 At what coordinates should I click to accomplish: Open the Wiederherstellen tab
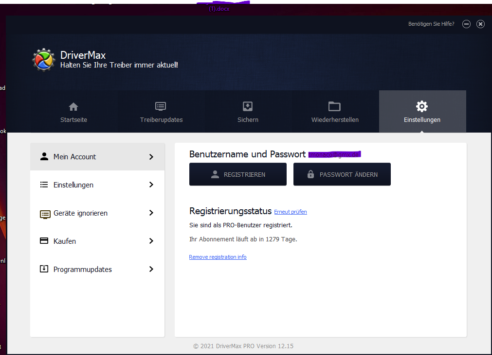point(335,112)
